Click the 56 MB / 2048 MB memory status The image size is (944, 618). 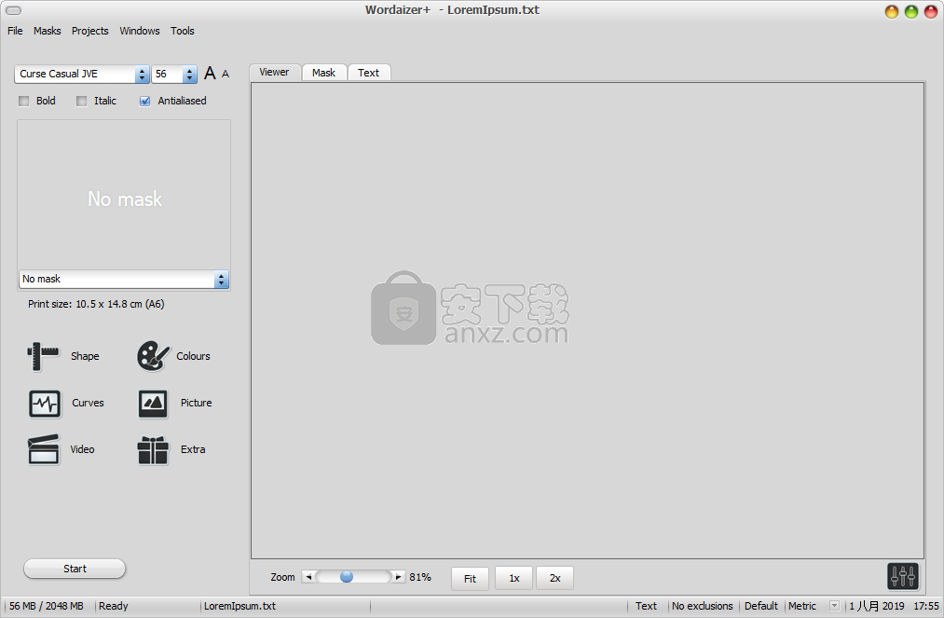(47, 606)
